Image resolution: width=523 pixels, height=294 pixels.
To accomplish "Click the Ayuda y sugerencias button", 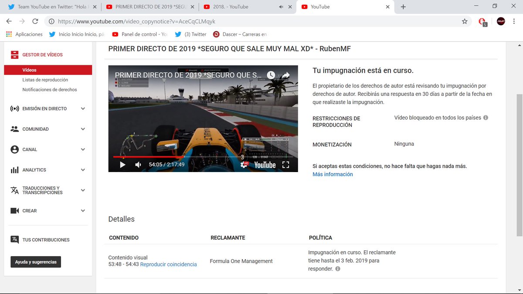I will pyautogui.click(x=36, y=262).
